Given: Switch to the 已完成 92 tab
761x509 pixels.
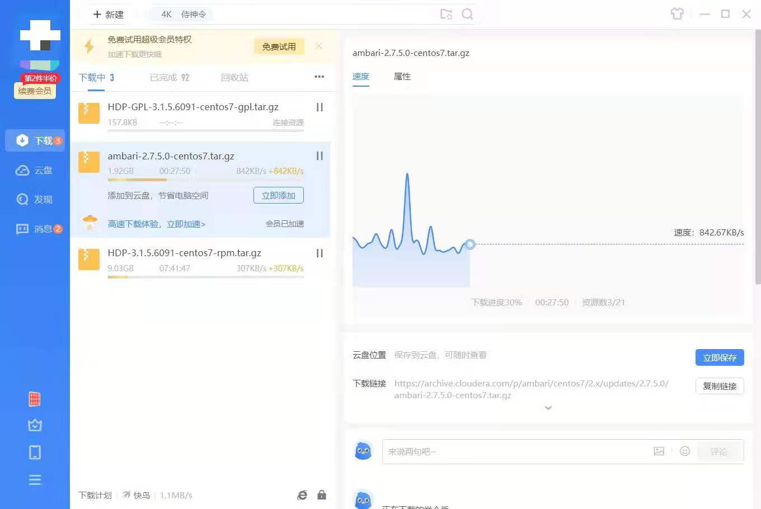Looking at the screenshot, I should 170,78.
